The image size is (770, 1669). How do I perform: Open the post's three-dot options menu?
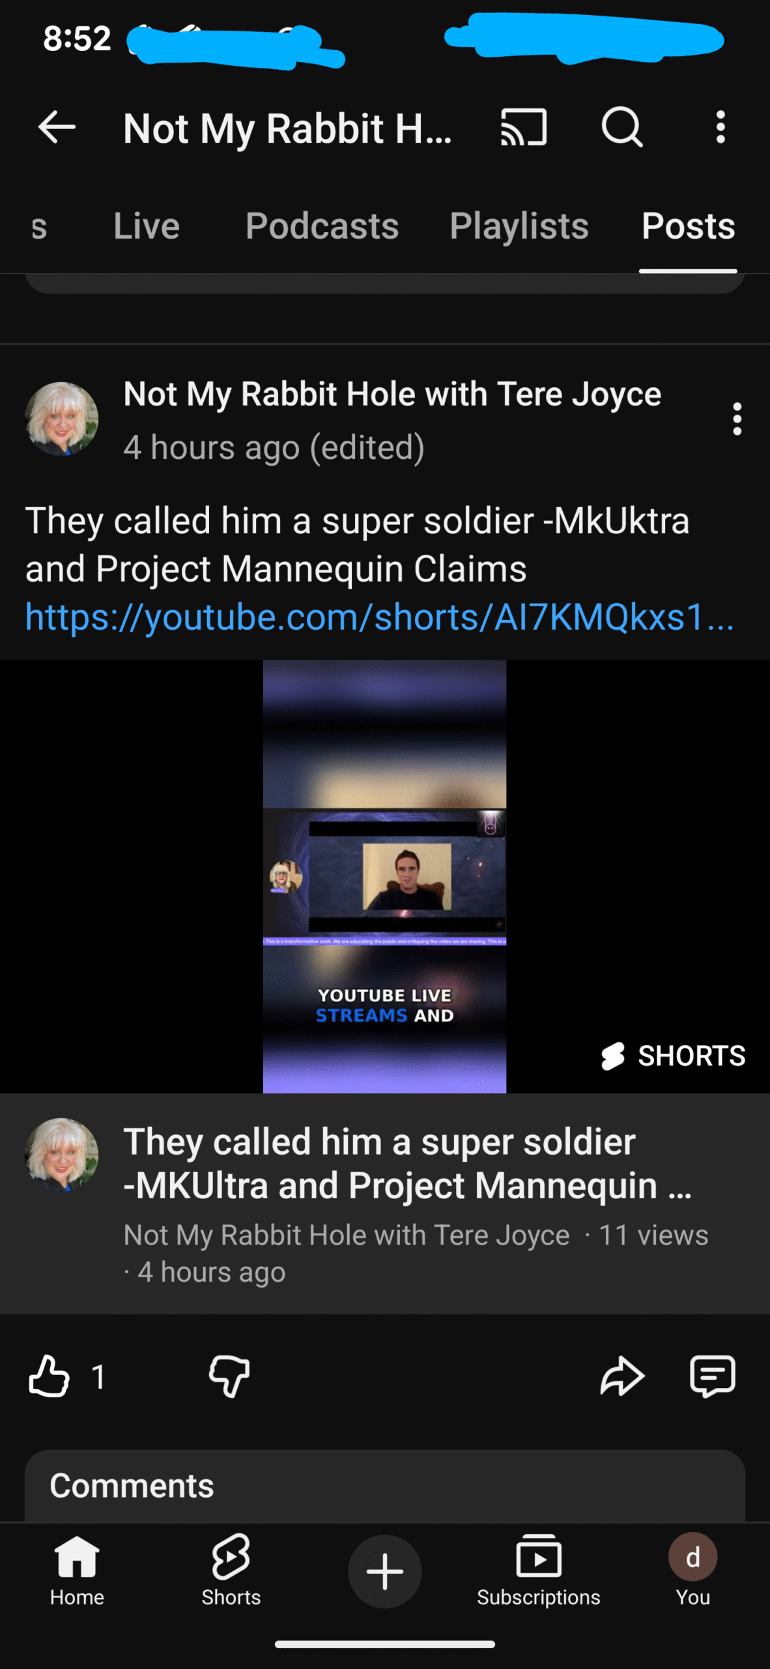(737, 419)
